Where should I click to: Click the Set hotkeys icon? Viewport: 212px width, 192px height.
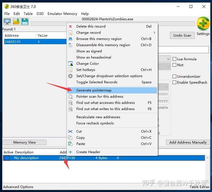[70, 70]
